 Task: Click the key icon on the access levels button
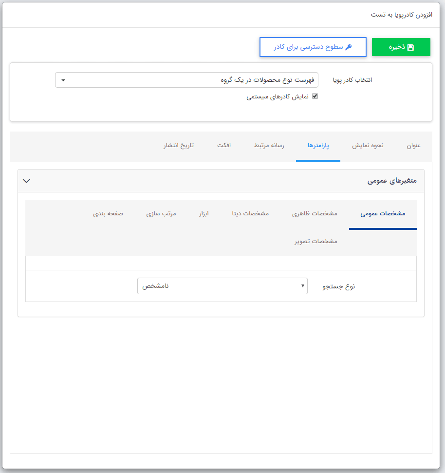(x=348, y=47)
